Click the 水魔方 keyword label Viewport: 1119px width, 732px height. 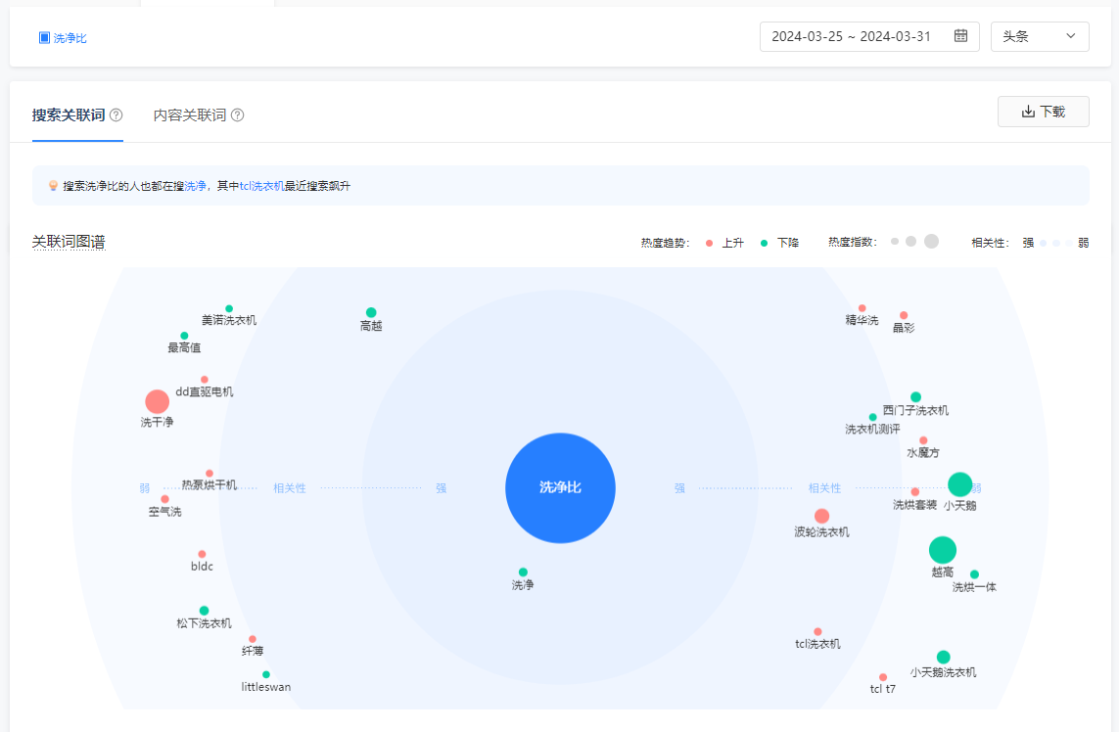coord(923,452)
